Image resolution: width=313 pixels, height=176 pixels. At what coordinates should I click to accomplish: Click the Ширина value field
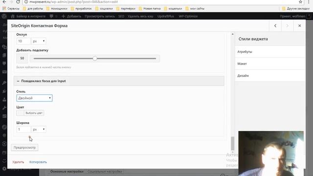pos(23,129)
